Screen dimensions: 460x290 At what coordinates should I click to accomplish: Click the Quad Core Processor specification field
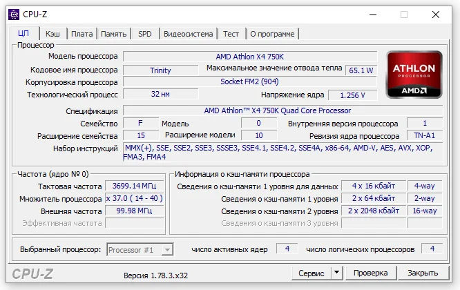[x=282, y=110]
